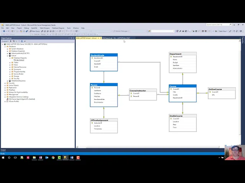Click the OnsiteCourse table header
The width and height of the screenshot is (245, 183).
(x=183, y=116)
